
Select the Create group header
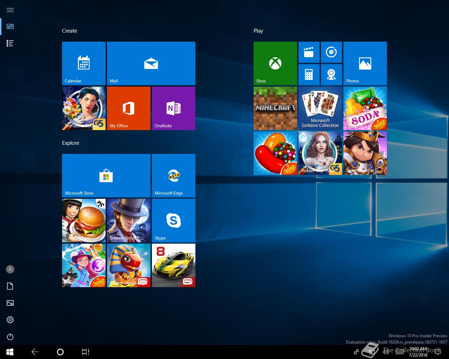(x=69, y=31)
